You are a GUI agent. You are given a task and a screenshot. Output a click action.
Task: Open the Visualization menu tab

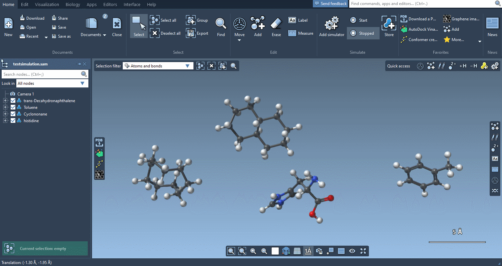pos(47,4)
